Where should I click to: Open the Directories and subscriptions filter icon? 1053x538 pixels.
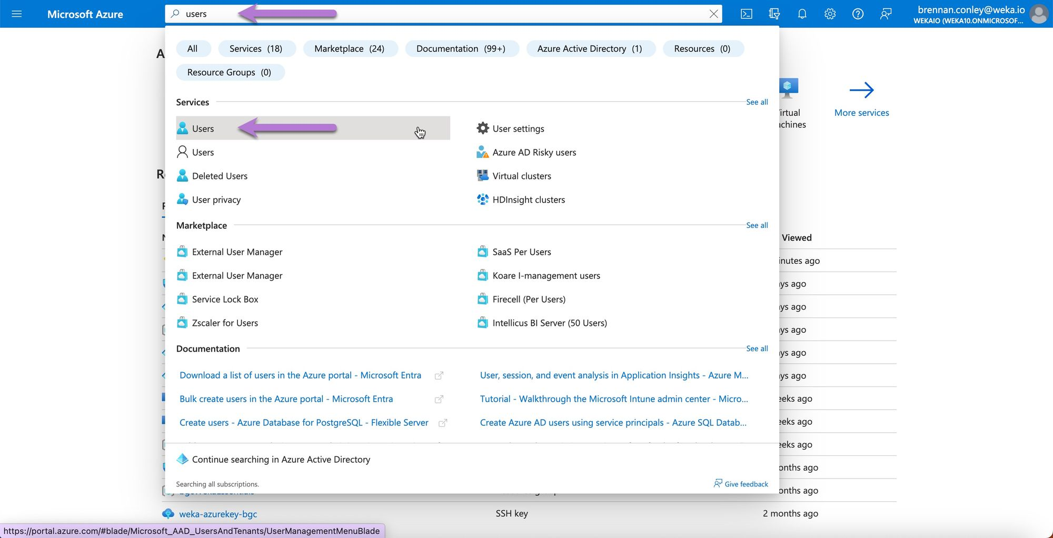[774, 14]
